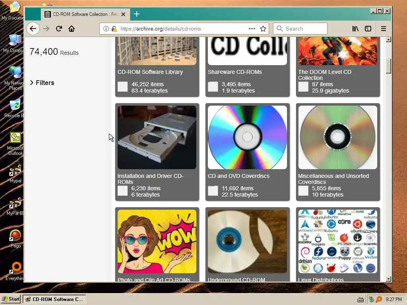This screenshot has height=305, width=407.
Task: Click the broken CD thumbnail image
Action: click(x=247, y=241)
